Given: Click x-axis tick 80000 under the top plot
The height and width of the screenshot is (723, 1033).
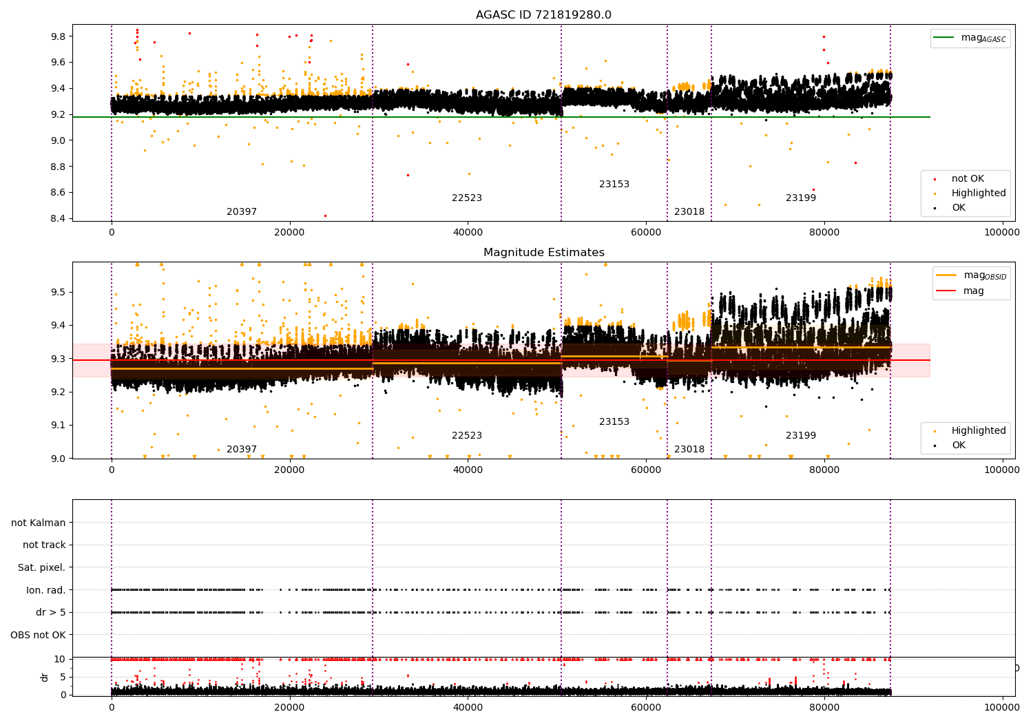Looking at the screenshot, I should point(824,233).
